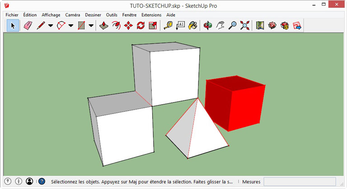Open the Aide menu
Screen dimensions: 347x189
[171, 15]
